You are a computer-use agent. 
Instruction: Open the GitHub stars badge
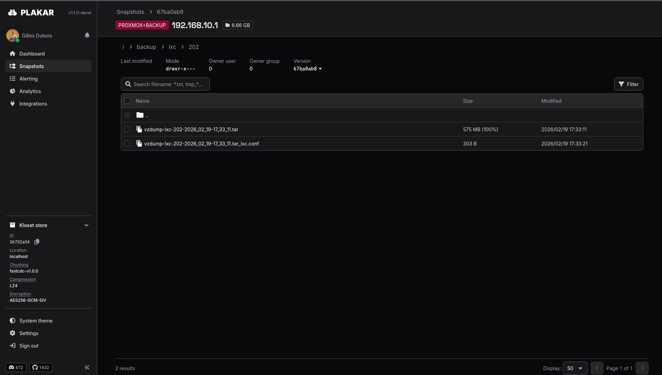(41, 367)
